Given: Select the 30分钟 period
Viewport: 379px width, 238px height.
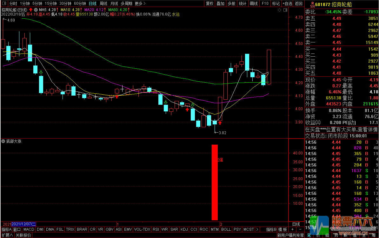Looking at the screenshot, I should pos(65,3).
